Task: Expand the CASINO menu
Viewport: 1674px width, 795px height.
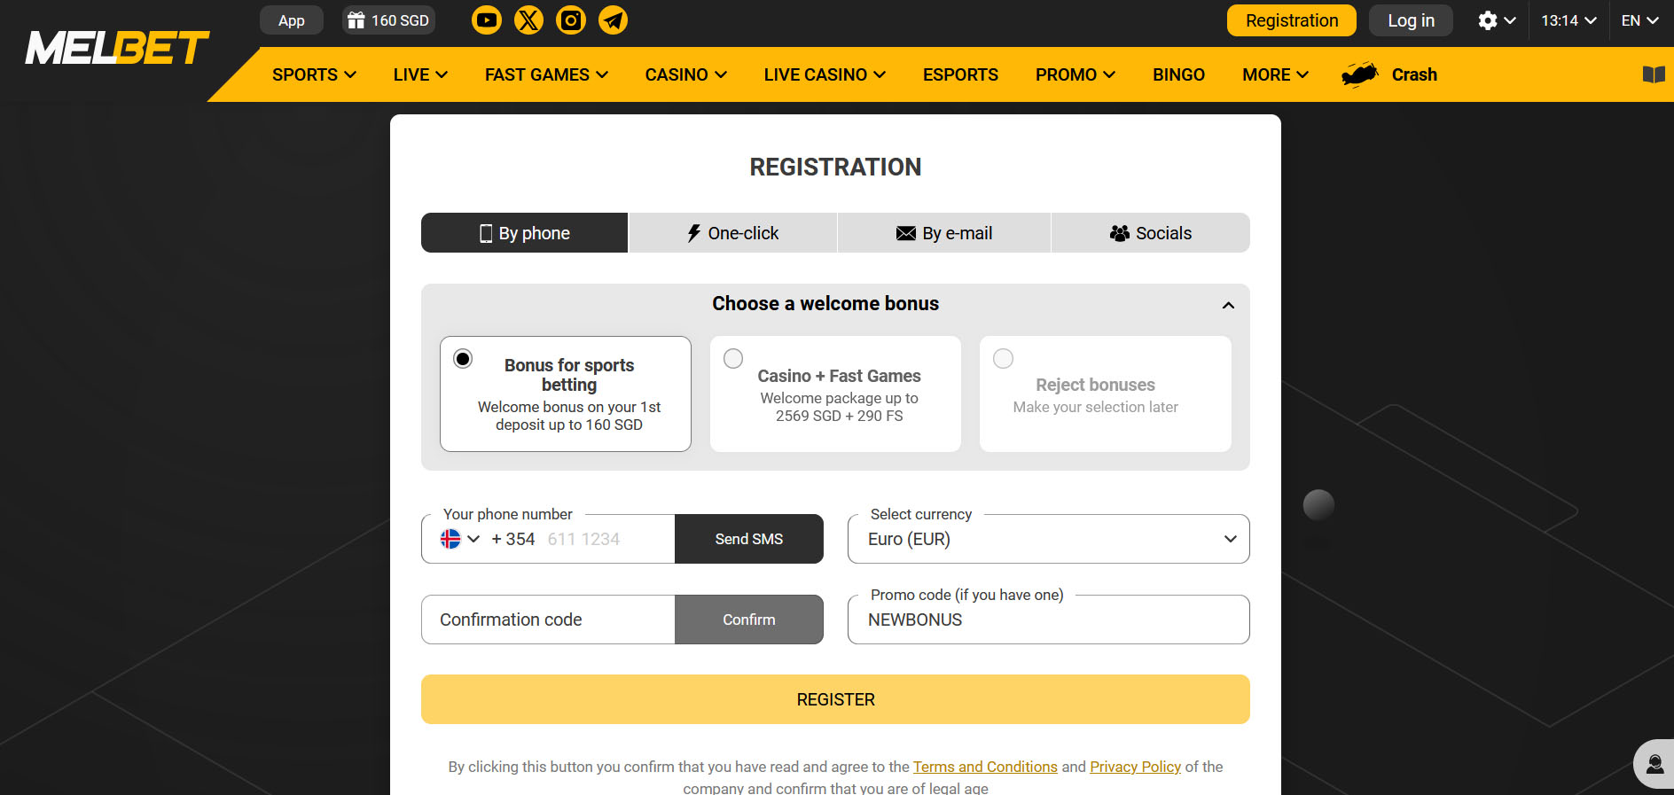Action: 685,74
